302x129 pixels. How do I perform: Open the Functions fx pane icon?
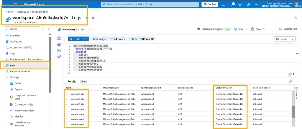pyautogui.click(x=59, y=50)
